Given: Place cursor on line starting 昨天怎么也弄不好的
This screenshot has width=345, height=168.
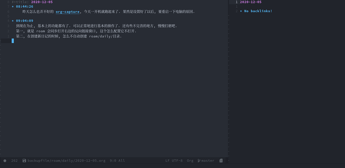Looking at the screenshot, I should point(108,12).
